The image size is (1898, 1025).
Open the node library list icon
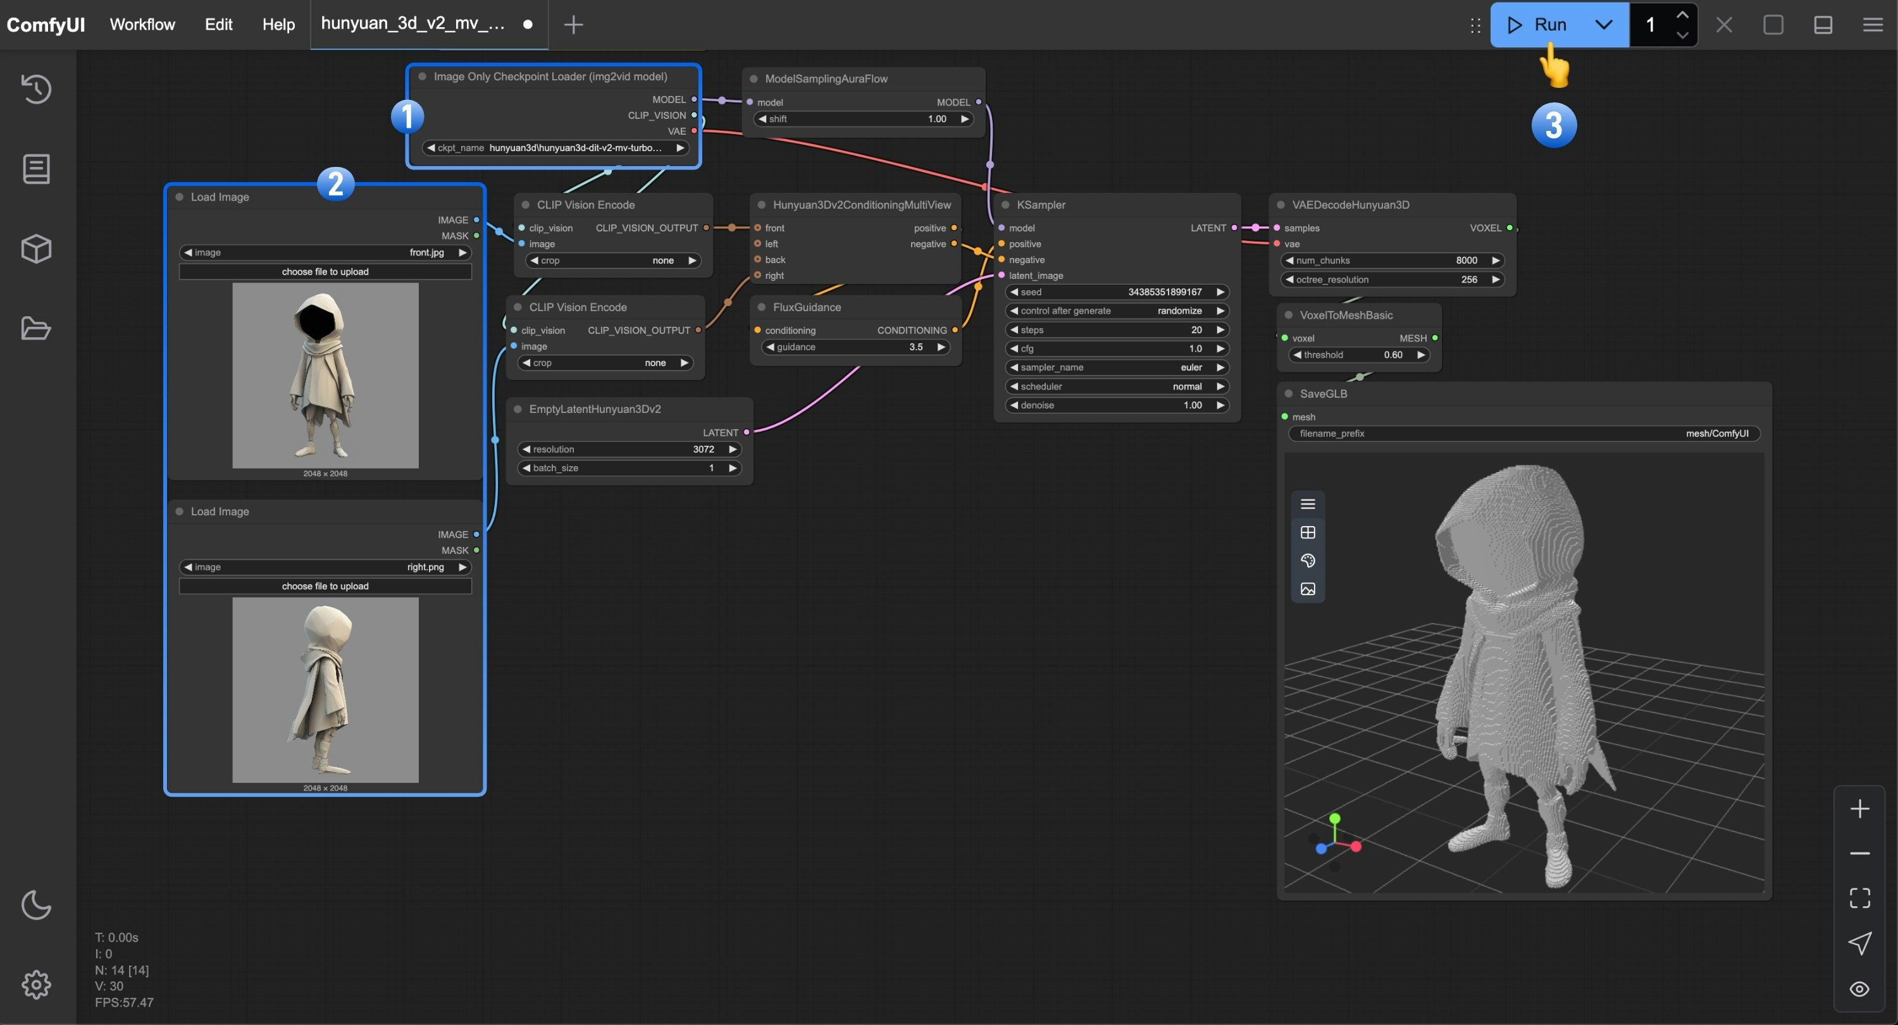click(36, 169)
